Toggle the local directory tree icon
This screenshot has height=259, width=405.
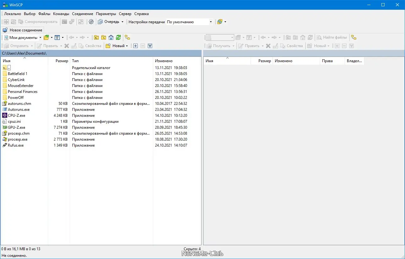[127, 37]
